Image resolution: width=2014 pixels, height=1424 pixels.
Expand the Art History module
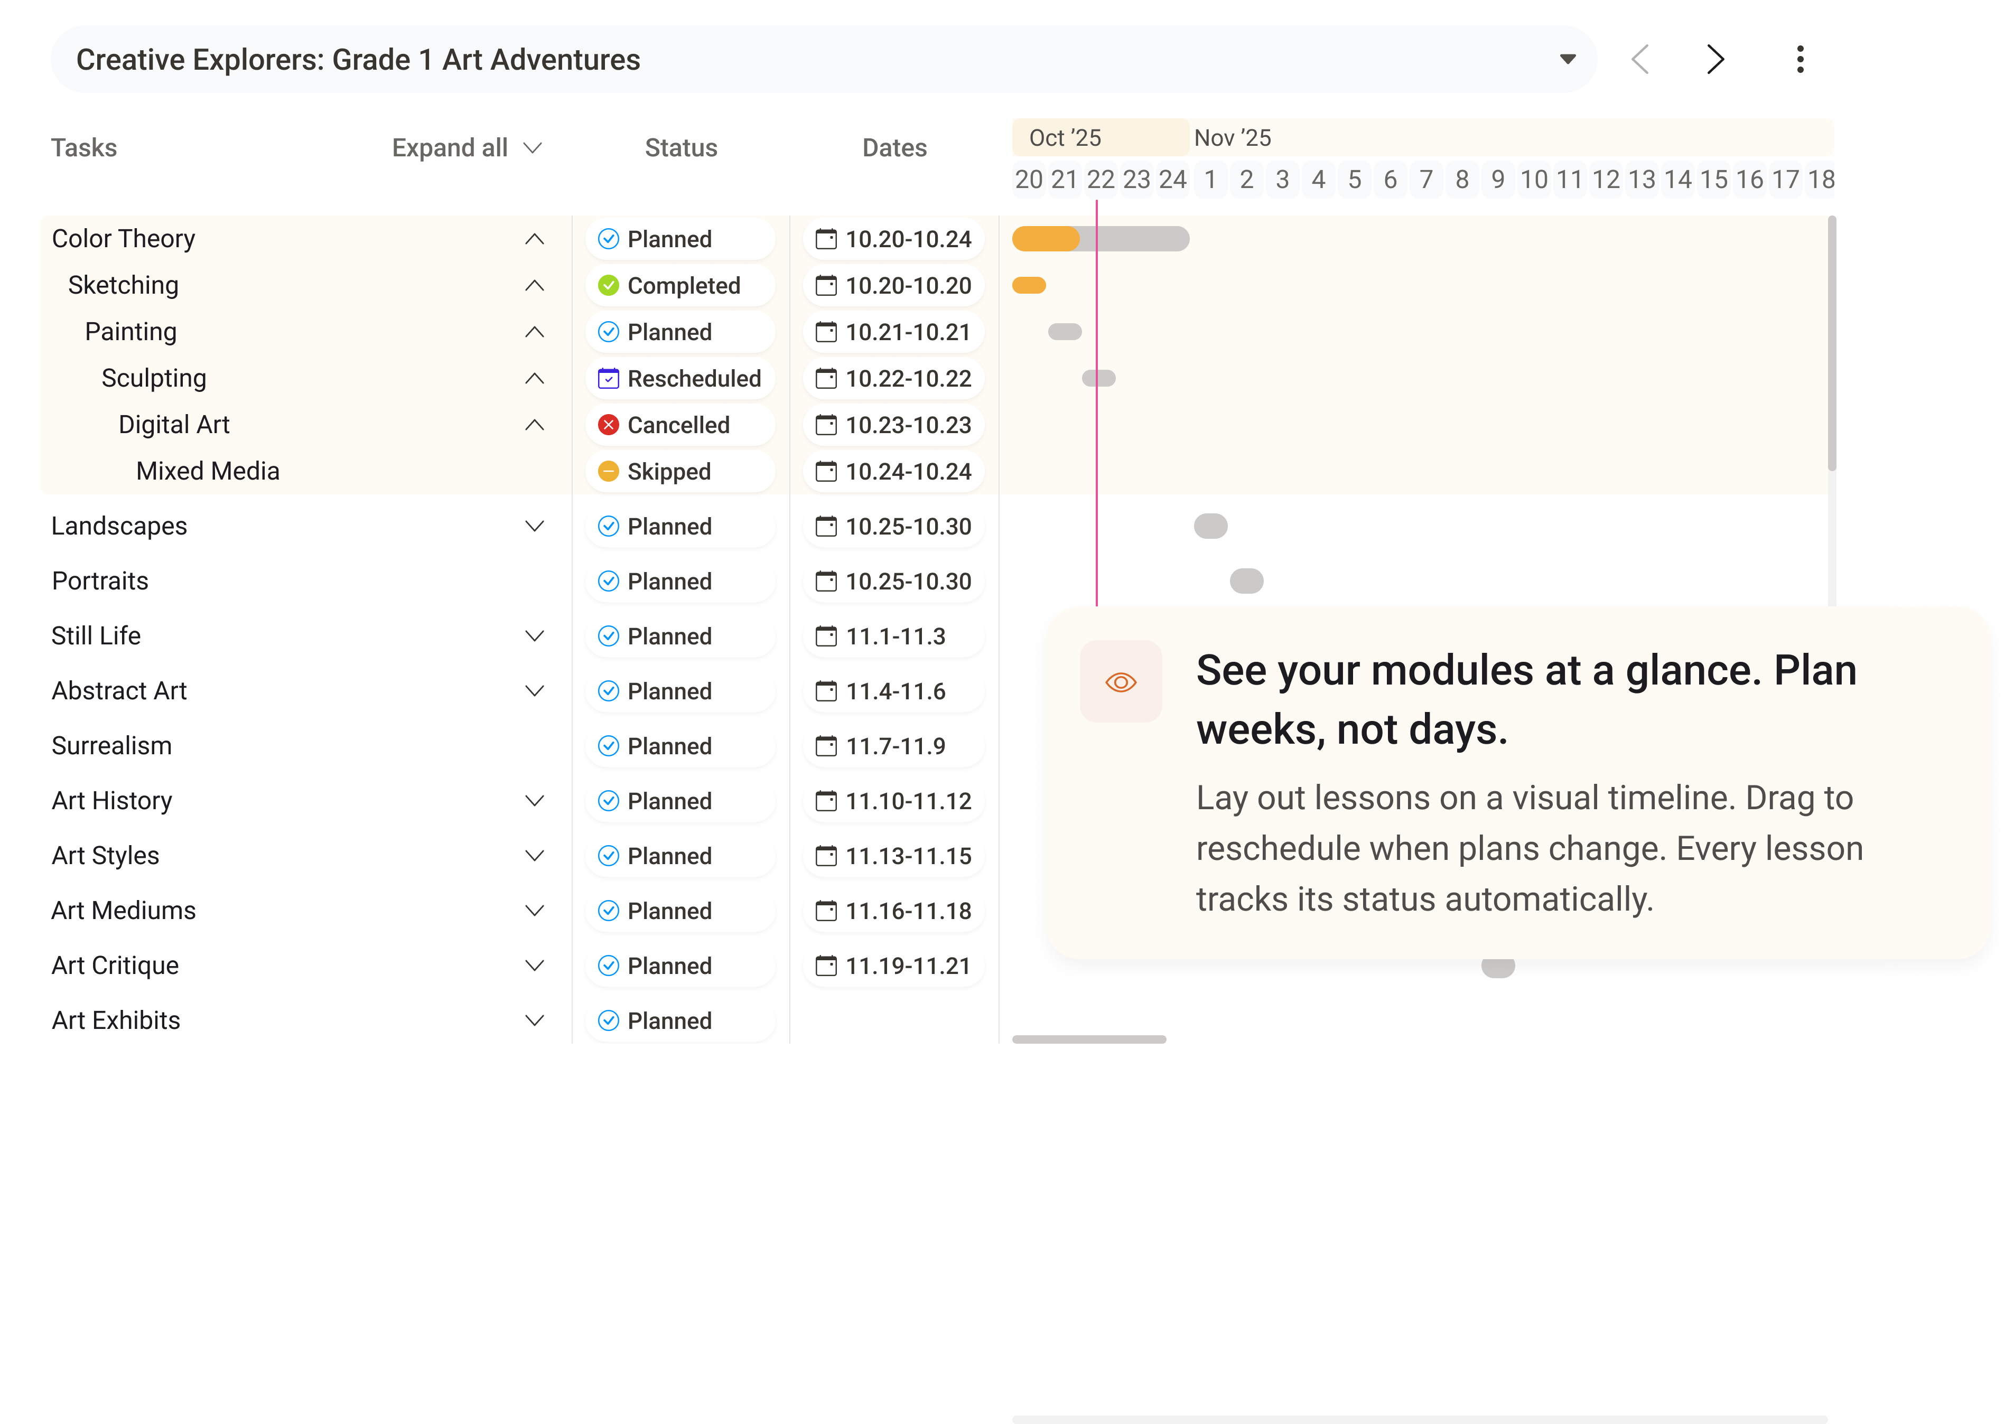534,801
